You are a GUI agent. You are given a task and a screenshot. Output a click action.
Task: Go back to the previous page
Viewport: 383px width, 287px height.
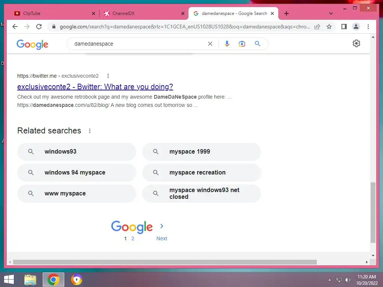click(15, 27)
